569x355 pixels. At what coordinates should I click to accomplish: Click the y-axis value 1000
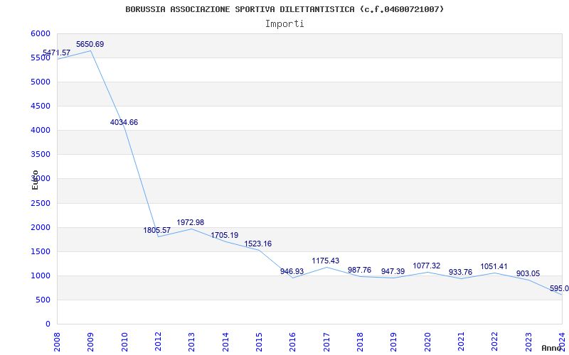point(41,276)
